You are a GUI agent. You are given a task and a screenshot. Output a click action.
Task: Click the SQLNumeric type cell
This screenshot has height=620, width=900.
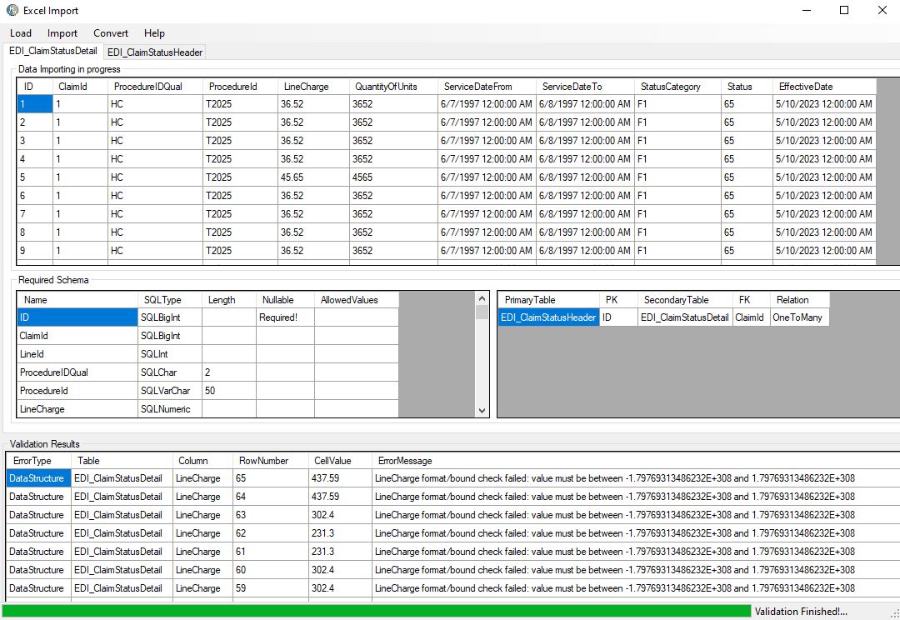click(x=170, y=409)
